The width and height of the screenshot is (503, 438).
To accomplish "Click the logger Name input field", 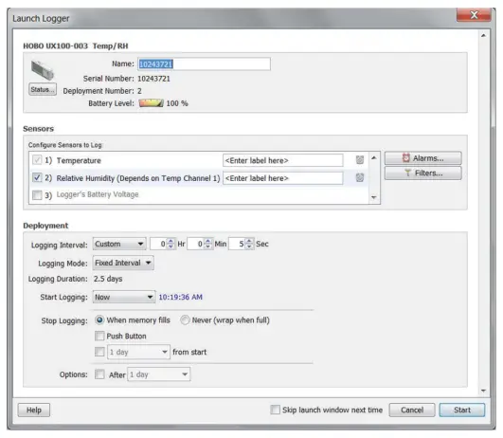I will (204, 64).
